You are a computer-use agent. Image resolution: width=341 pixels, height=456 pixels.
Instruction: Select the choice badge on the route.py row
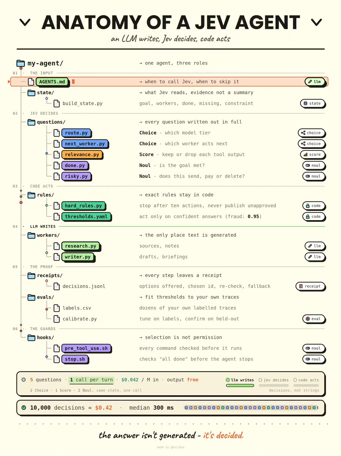point(311,133)
